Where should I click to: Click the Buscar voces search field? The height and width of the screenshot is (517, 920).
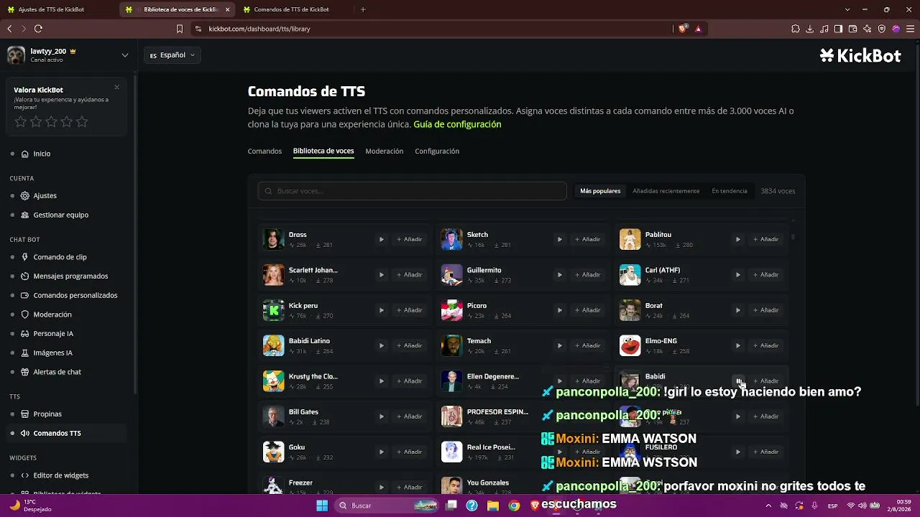(413, 191)
